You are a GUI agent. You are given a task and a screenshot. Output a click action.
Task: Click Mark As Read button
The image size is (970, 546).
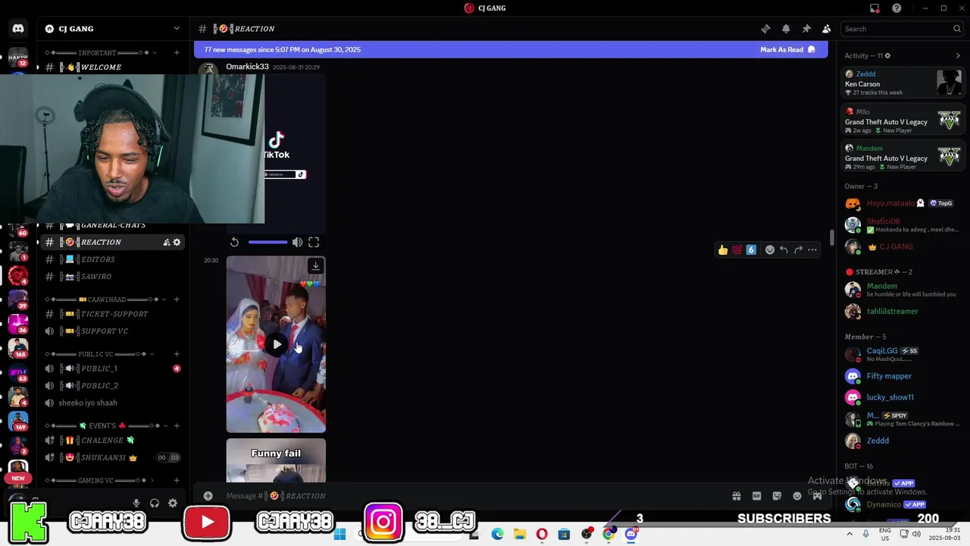point(787,49)
